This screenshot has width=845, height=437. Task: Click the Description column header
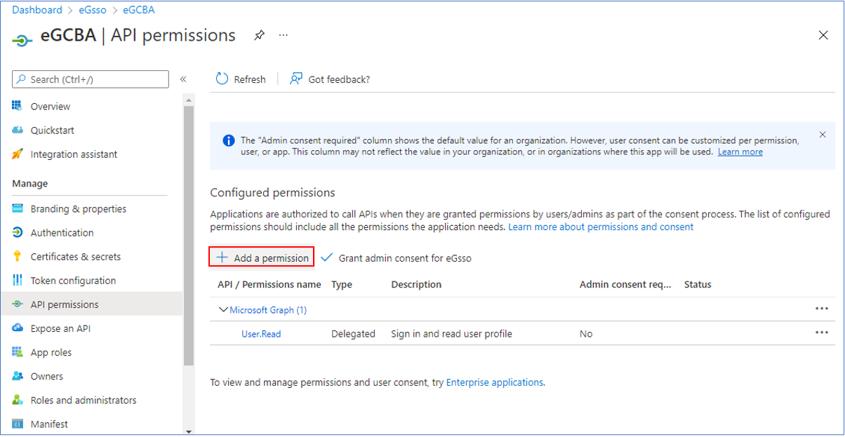click(416, 284)
